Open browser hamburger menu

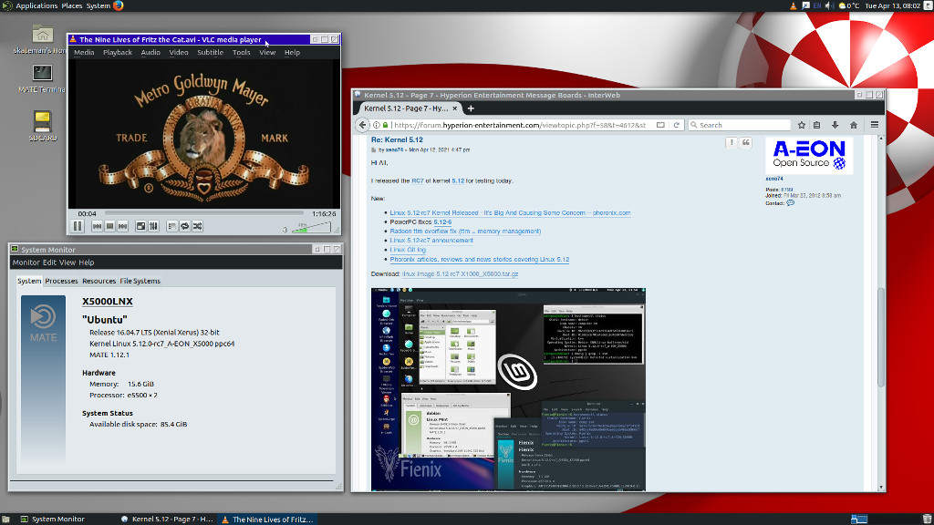[x=875, y=125]
